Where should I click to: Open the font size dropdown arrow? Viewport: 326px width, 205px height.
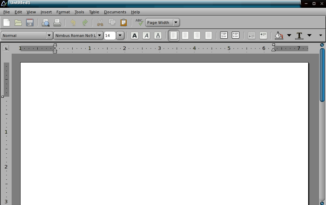click(x=120, y=35)
